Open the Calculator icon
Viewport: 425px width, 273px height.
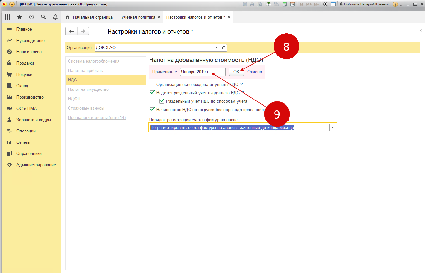click(285, 4)
